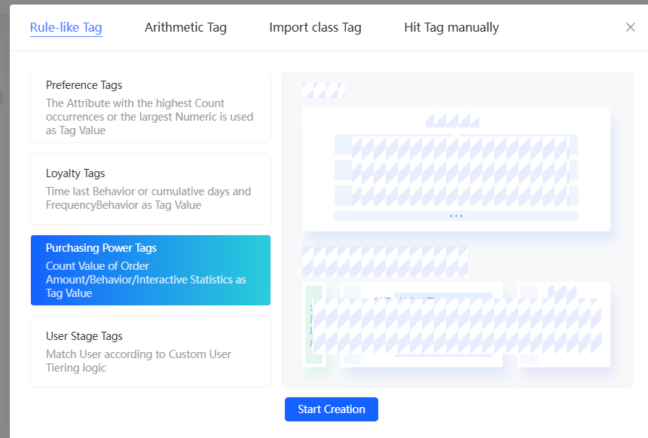Click the three-dot ellipsis in the preview

coord(456,216)
